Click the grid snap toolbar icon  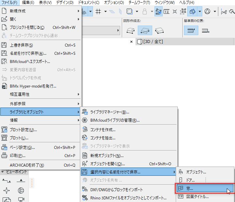click(98, 11)
